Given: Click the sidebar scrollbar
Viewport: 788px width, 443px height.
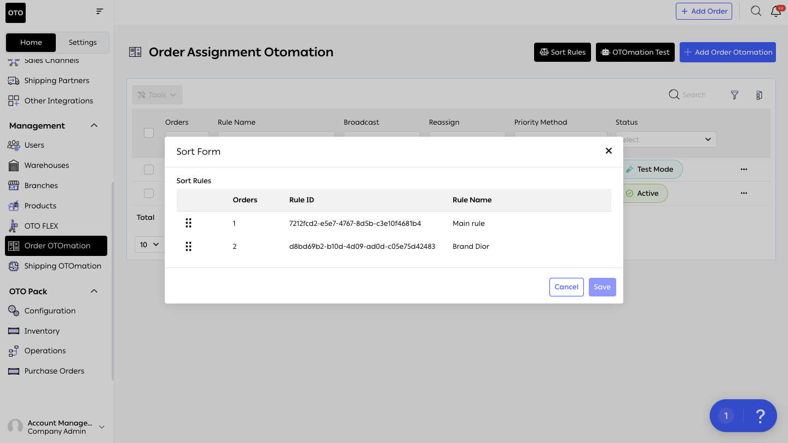Looking at the screenshot, I should [x=113, y=281].
